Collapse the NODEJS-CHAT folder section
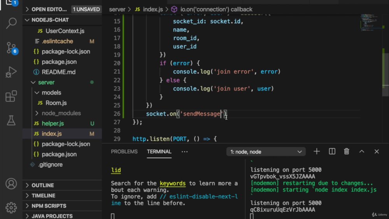 point(47,20)
